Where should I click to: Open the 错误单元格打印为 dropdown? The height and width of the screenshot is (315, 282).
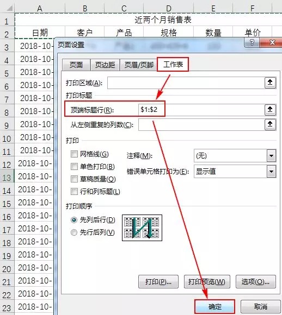pyautogui.click(x=271, y=172)
